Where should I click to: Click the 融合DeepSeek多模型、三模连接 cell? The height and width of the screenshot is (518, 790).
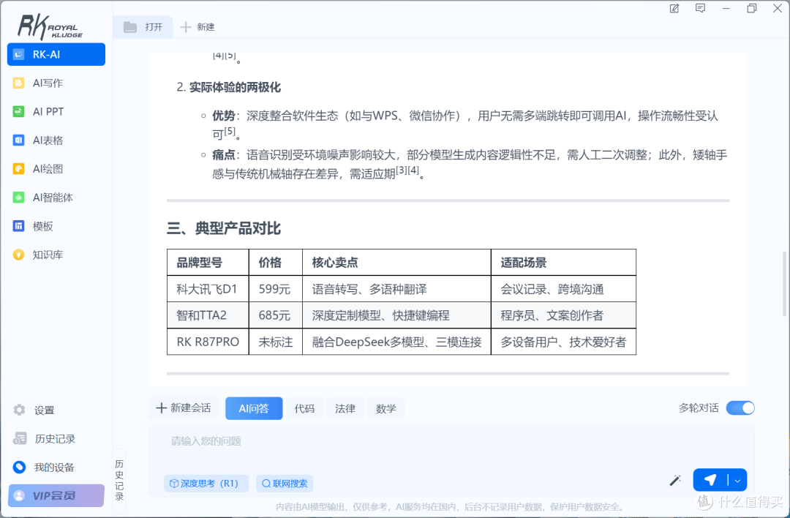point(396,342)
